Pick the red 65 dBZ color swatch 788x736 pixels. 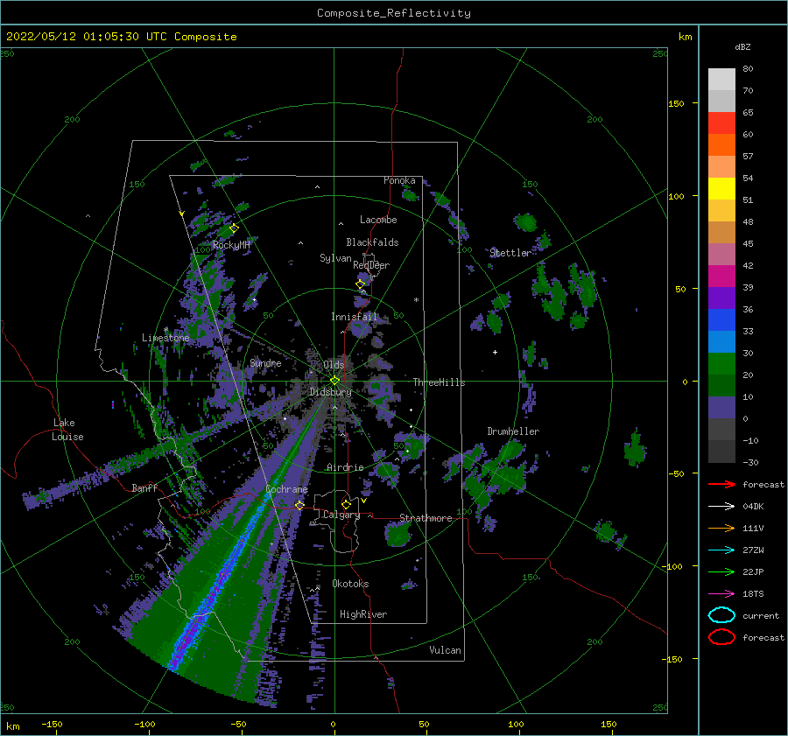(721, 123)
